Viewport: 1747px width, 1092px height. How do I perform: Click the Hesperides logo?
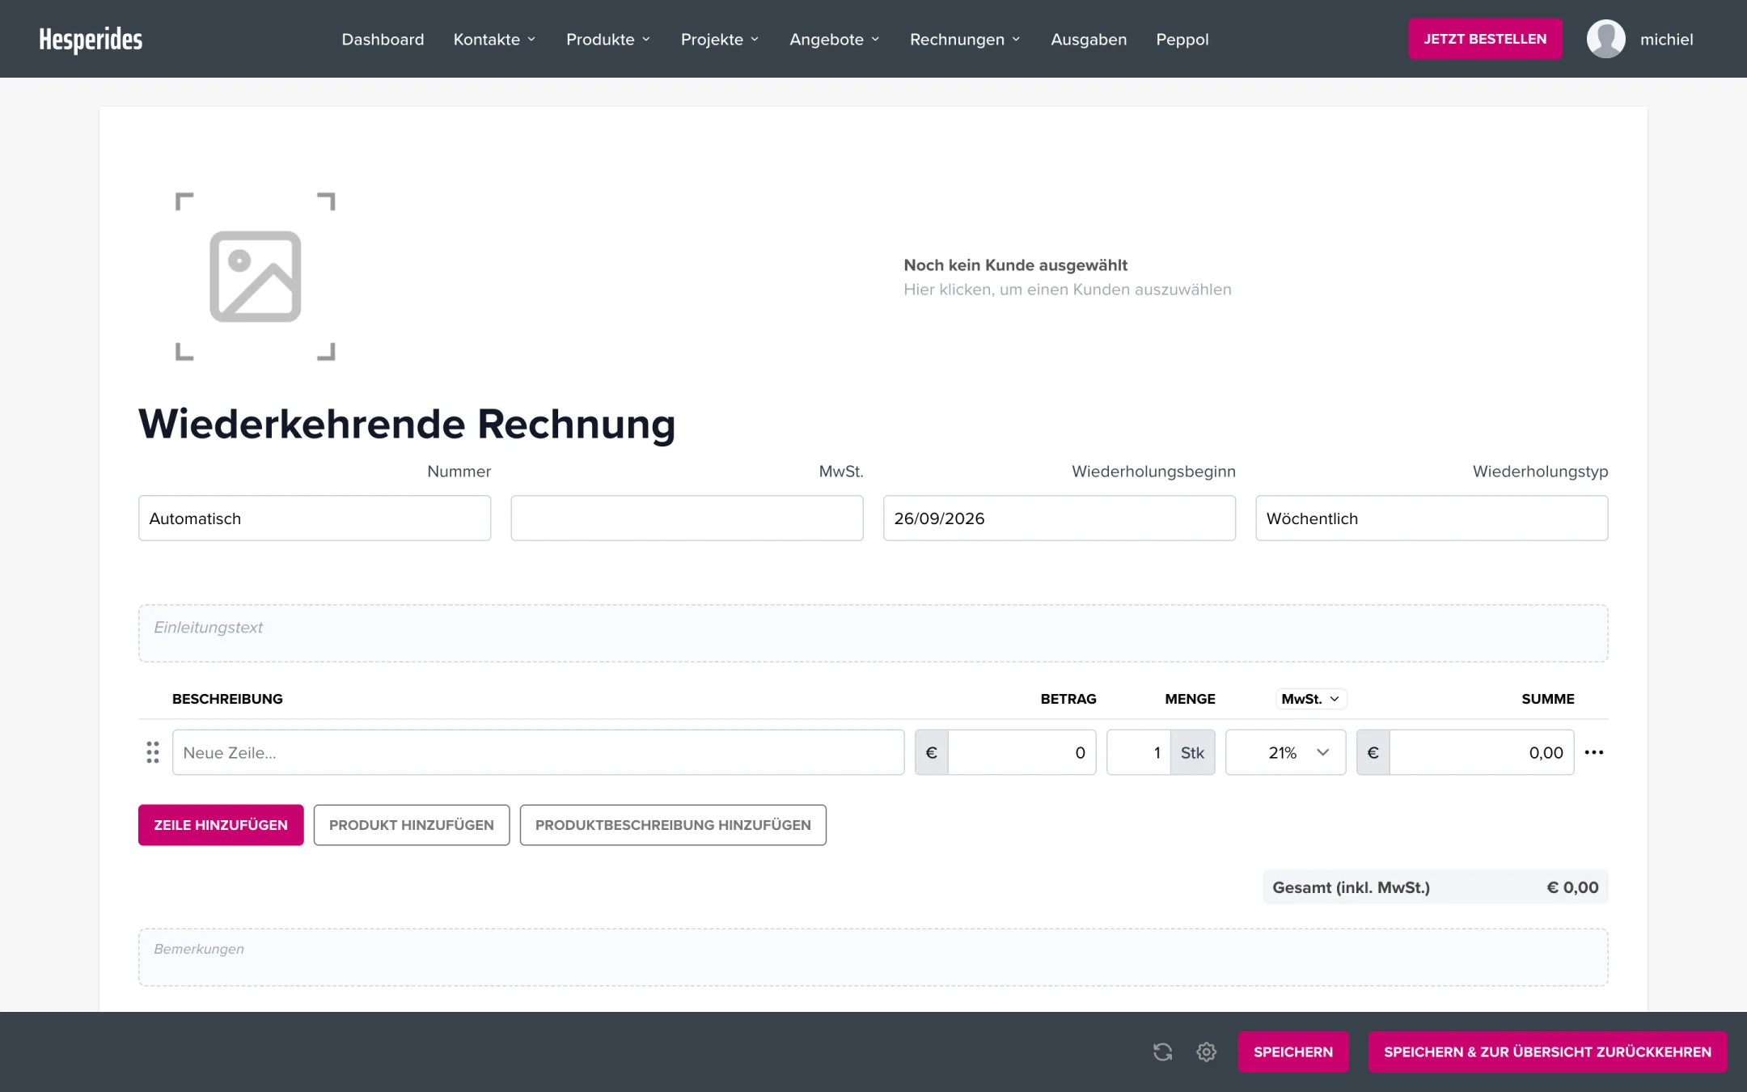[91, 39]
